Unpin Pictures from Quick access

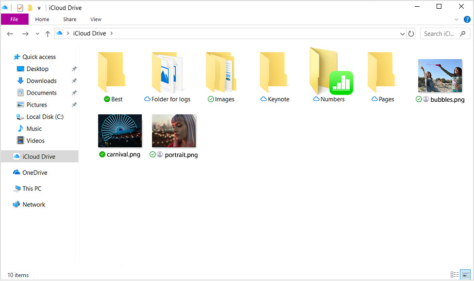[73, 105]
